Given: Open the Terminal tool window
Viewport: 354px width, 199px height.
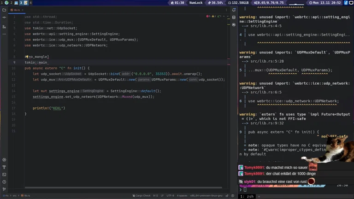Looking at the screenshot, I should tap(4, 175).
